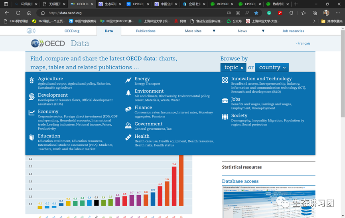Open the Agriculture topic wheat icon
The width and height of the screenshot is (345, 218).
pos(32,80)
